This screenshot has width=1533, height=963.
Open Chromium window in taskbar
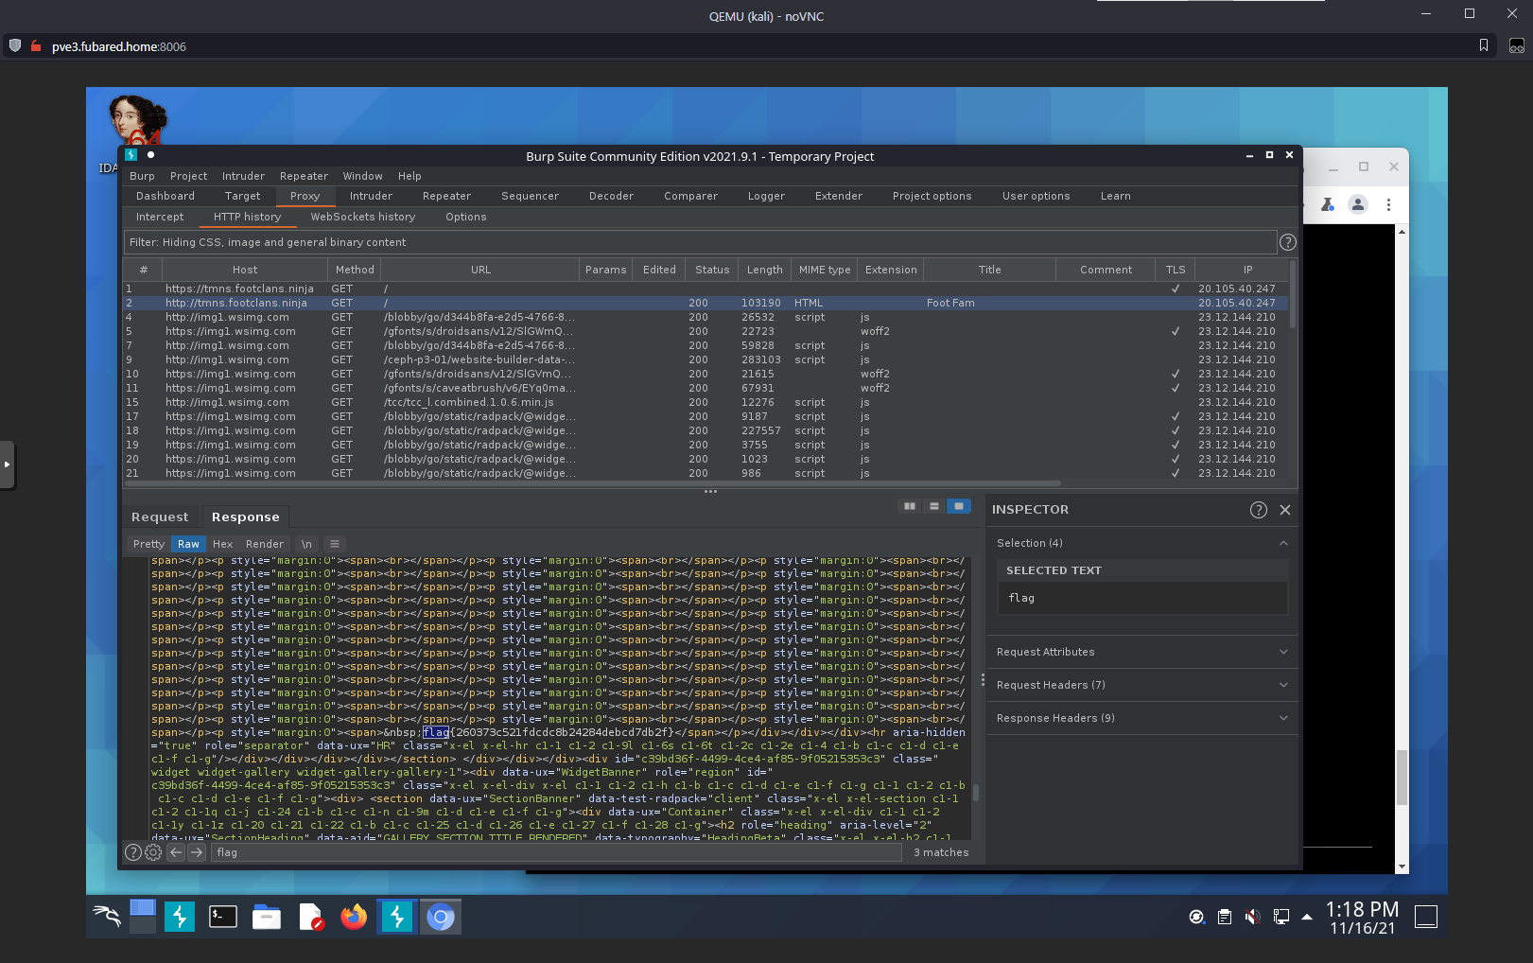click(x=441, y=916)
